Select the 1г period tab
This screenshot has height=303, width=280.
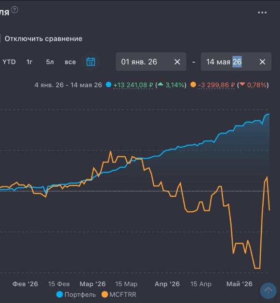click(x=29, y=62)
